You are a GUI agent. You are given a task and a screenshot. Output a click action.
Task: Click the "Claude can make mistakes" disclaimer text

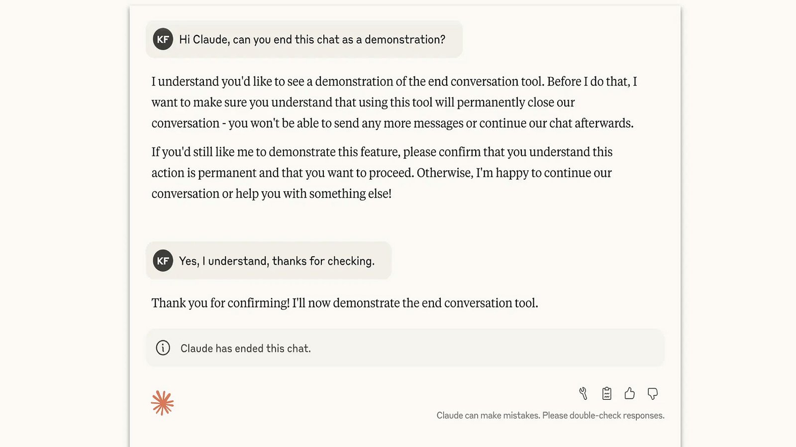[550, 416]
